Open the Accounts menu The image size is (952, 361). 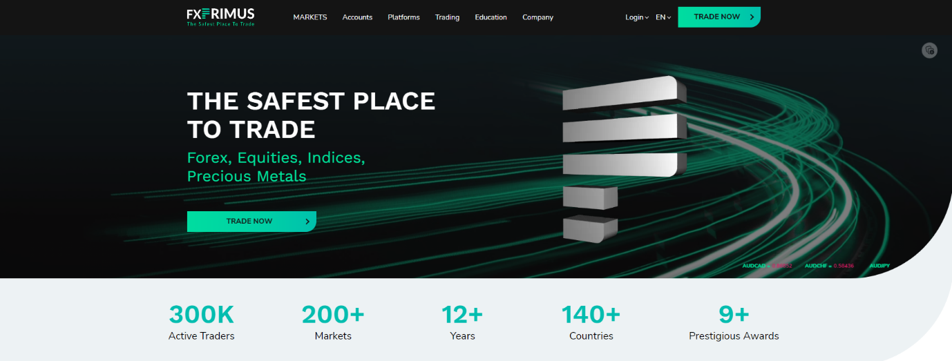[357, 17]
